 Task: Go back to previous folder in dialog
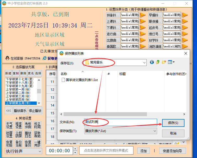(x=152, y=62)
